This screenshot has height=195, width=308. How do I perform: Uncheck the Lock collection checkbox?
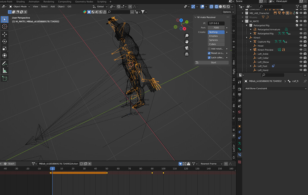[x=209, y=58]
